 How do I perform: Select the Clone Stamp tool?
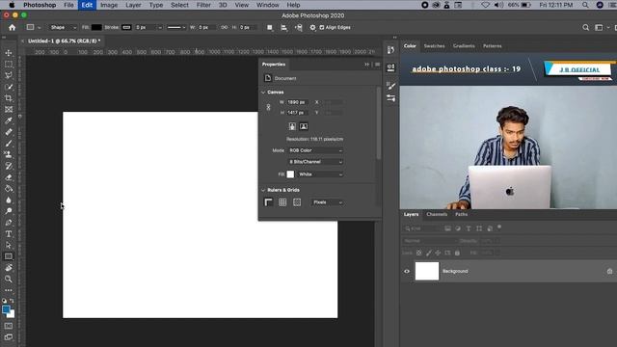coord(9,154)
